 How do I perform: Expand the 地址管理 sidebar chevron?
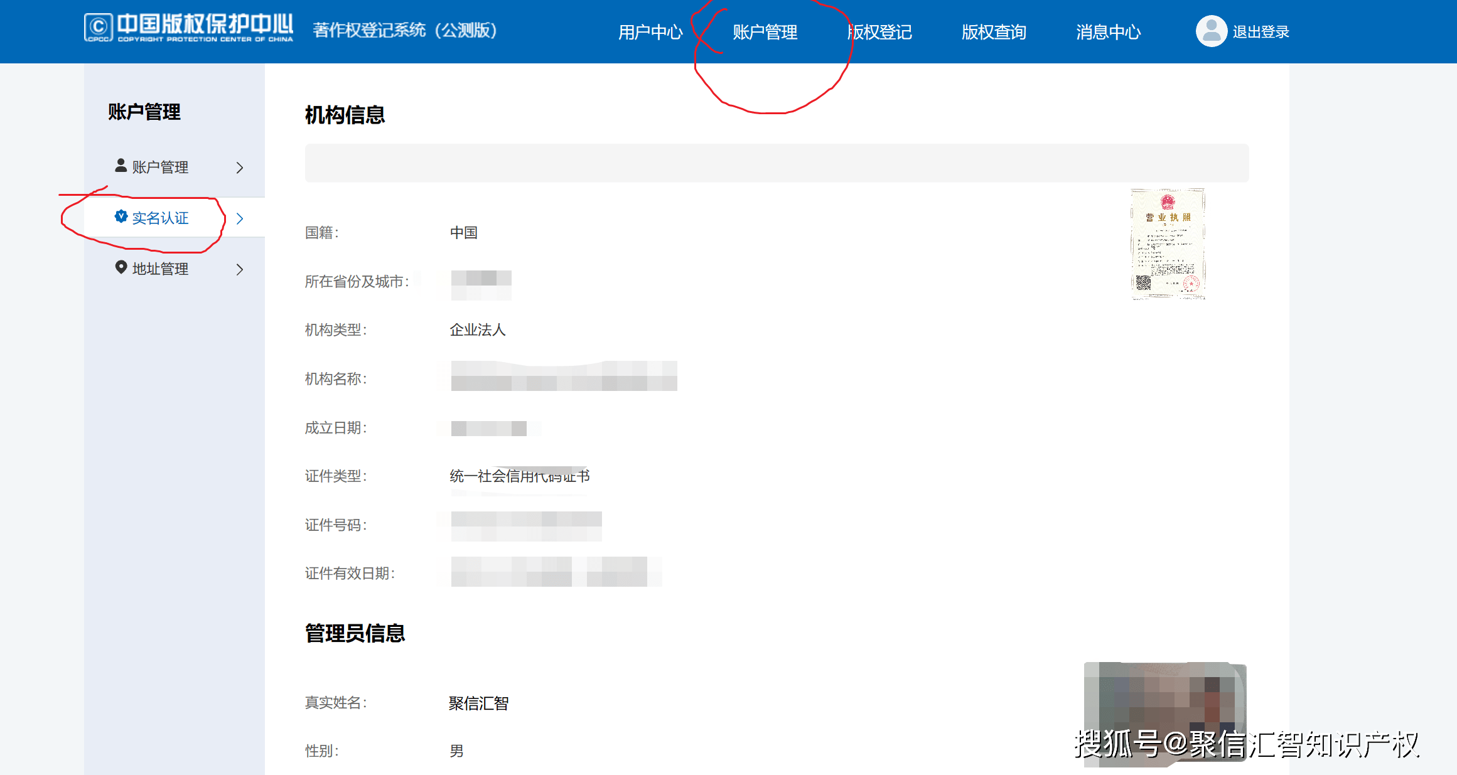(239, 269)
